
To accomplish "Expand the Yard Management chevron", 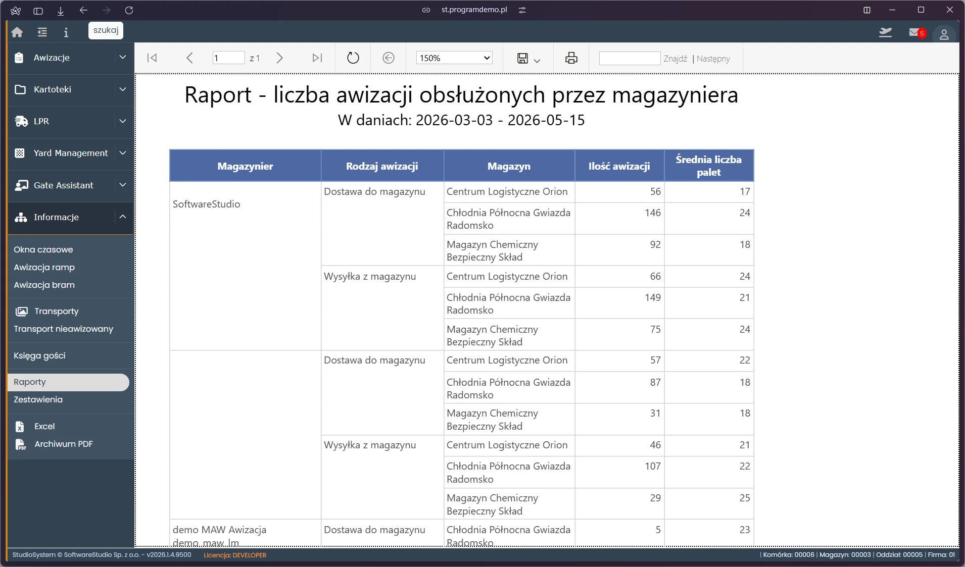I will tap(123, 153).
